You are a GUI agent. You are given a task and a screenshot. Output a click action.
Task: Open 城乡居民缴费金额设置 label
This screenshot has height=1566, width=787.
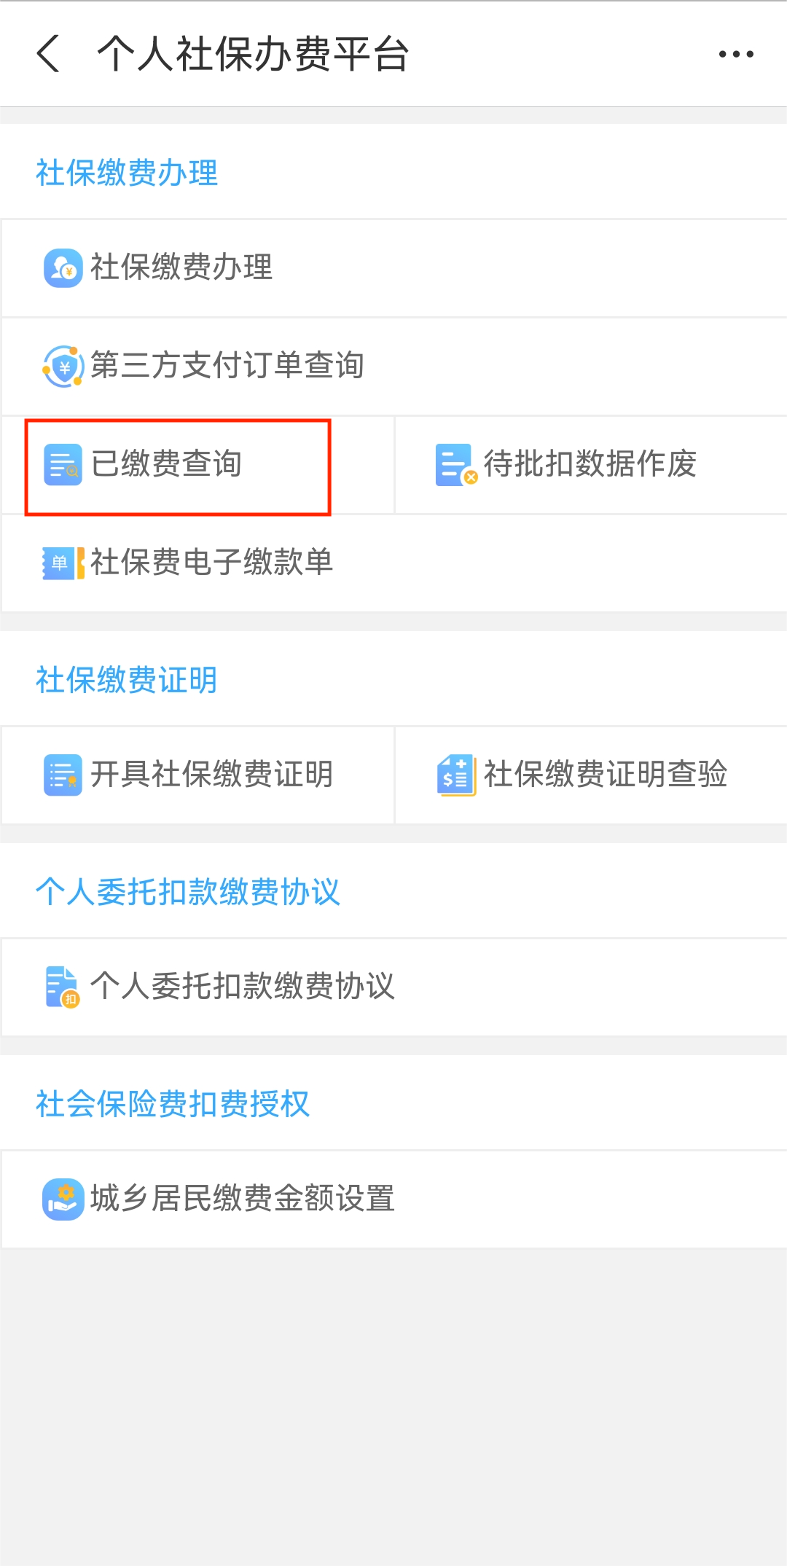point(243,1199)
